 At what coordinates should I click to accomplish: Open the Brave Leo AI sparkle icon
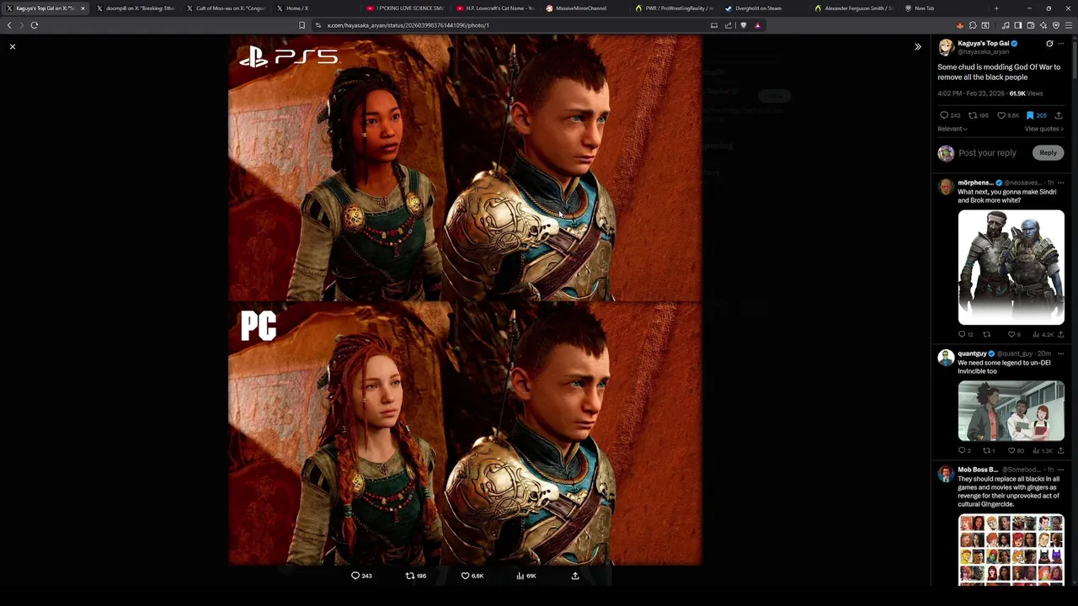pyautogui.click(x=1043, y=25)
